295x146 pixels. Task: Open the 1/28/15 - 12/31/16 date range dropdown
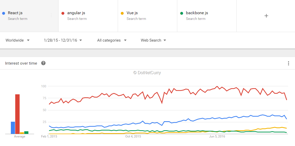[63, 40]
